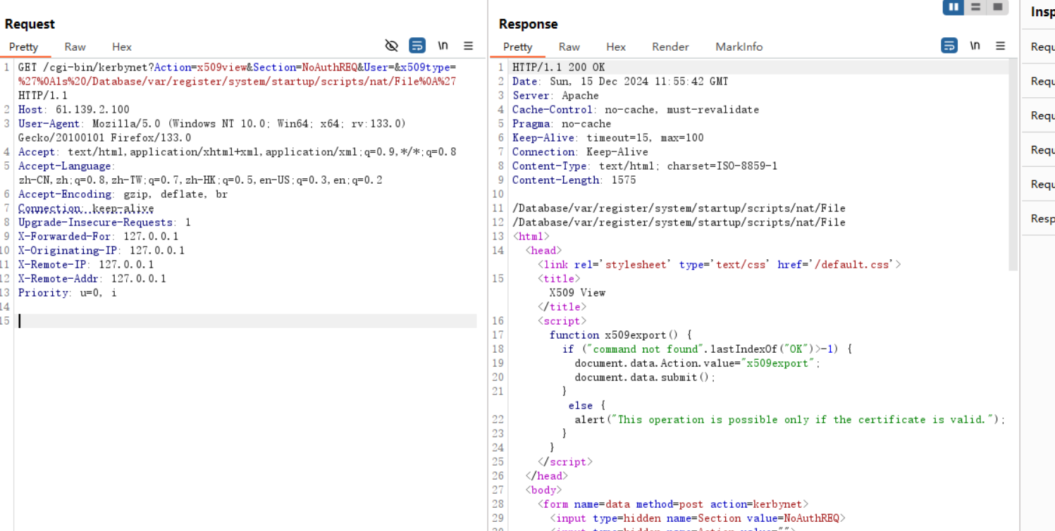Open the Response panel hamburger menu

1000,46
